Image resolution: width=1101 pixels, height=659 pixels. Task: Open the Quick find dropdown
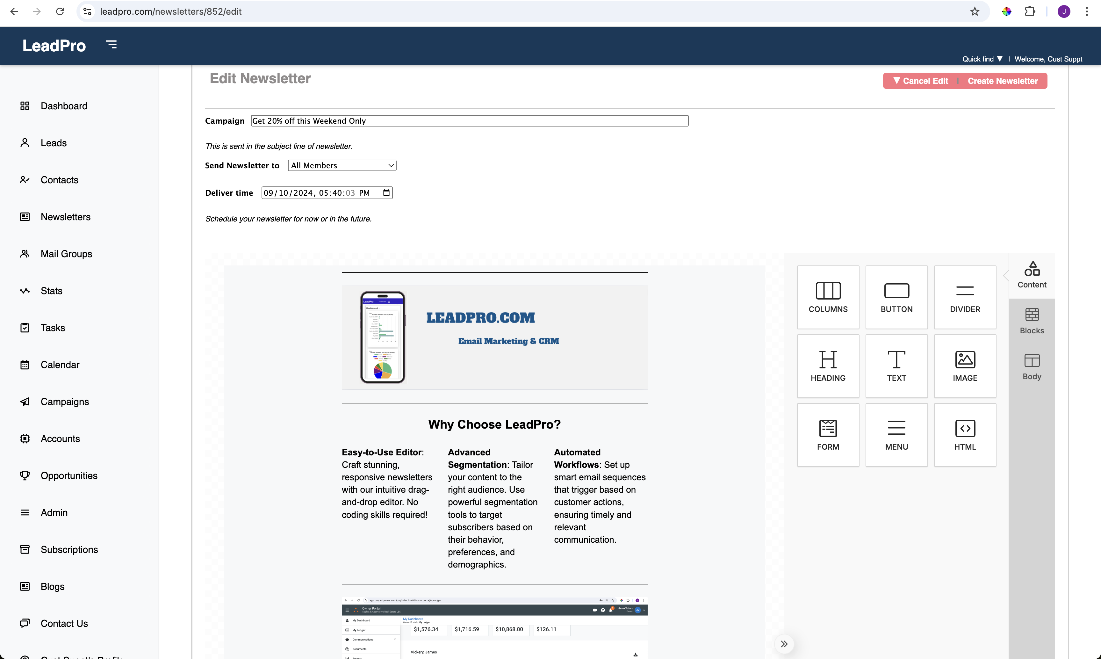[982, 59]
